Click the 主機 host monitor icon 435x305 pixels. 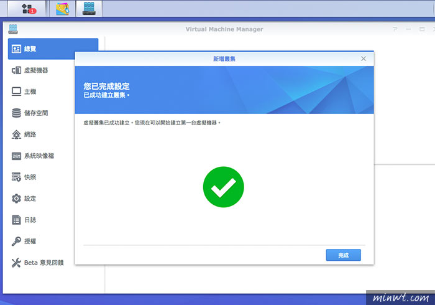16,91
